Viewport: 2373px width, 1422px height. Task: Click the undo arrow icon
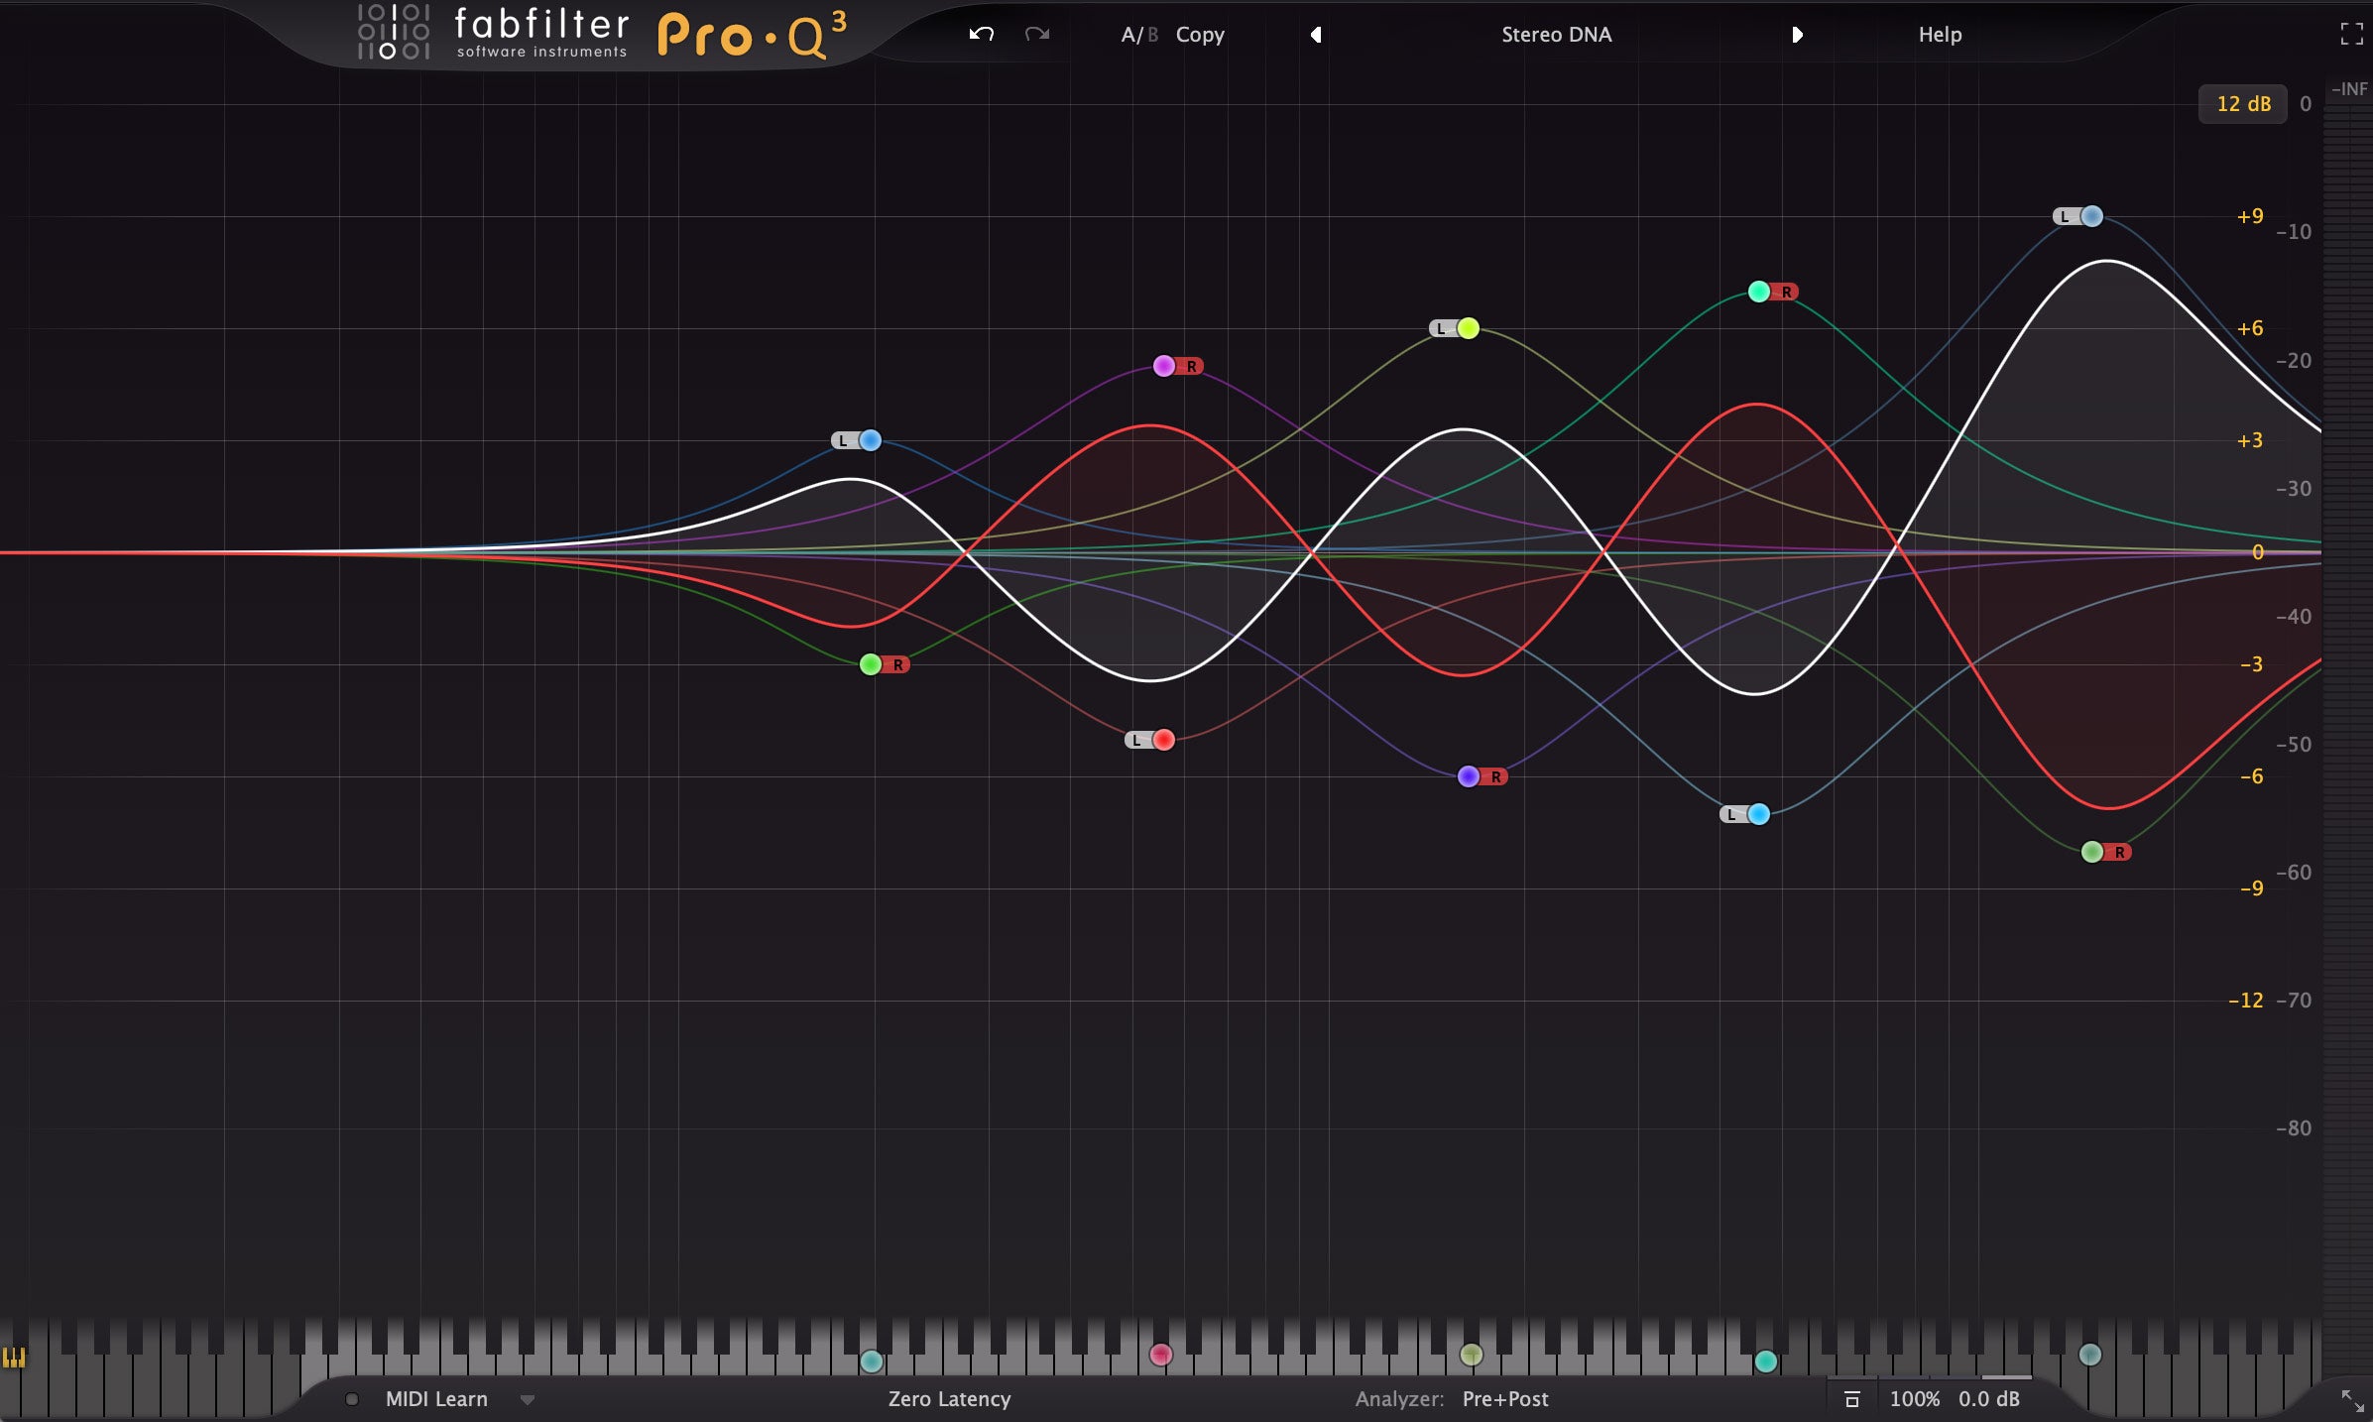[x=981, y=35]
